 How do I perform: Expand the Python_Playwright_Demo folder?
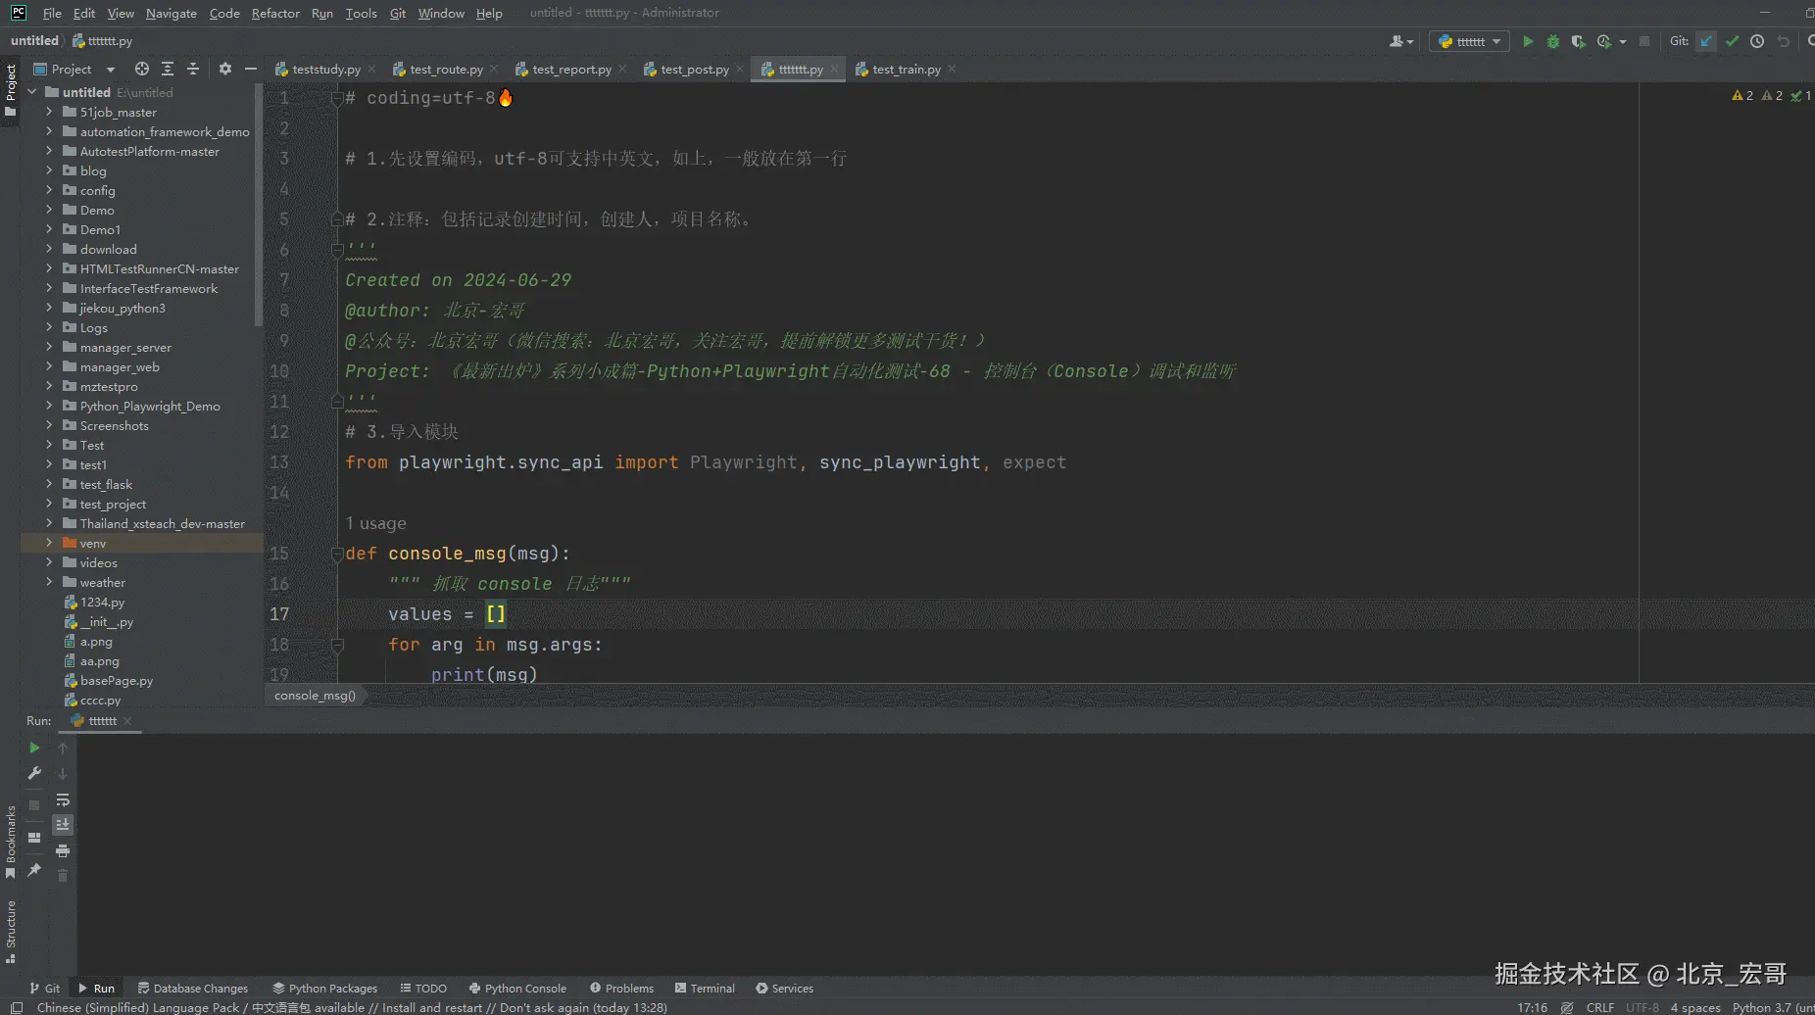[49, 406]
